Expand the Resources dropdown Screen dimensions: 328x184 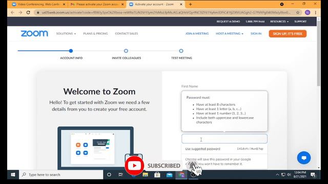[279, 21]
